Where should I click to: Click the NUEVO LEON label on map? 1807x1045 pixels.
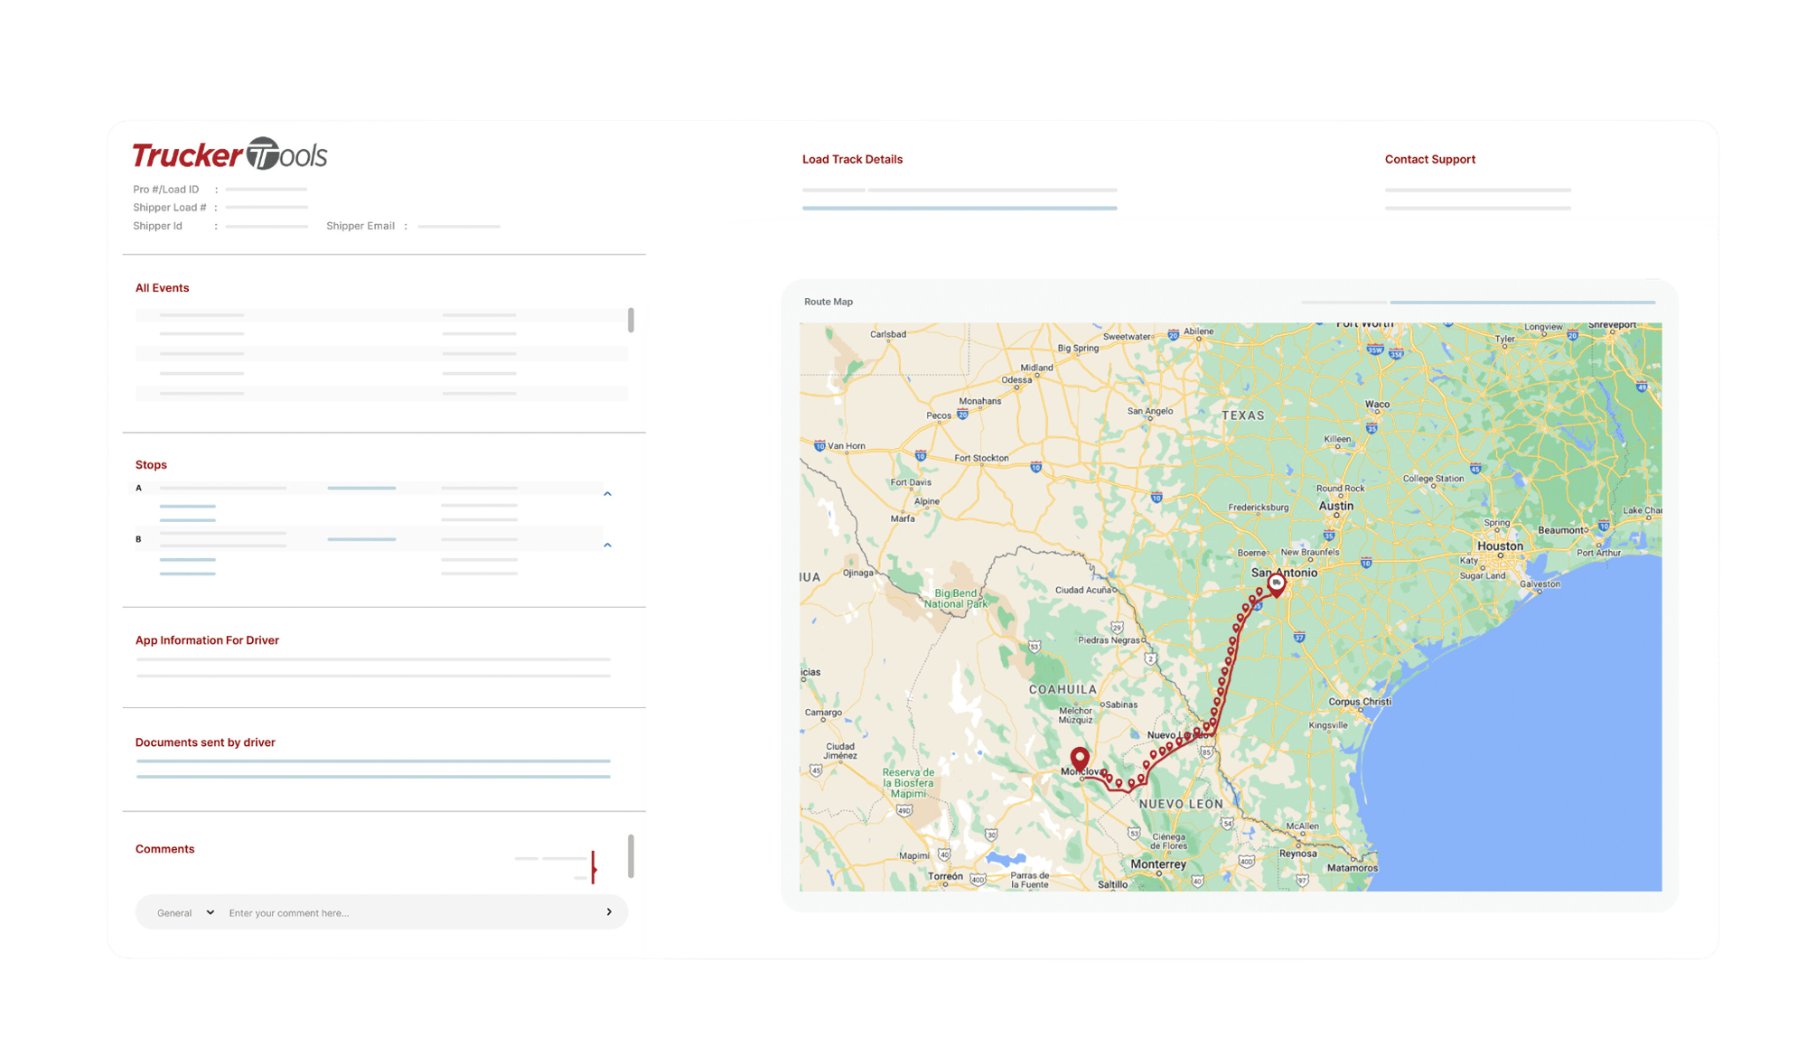1181,804
